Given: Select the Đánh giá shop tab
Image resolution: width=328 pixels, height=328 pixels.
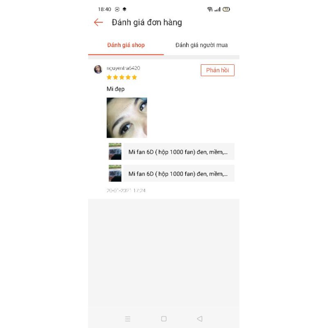Looking at the screenshot, I should (126, 45).
